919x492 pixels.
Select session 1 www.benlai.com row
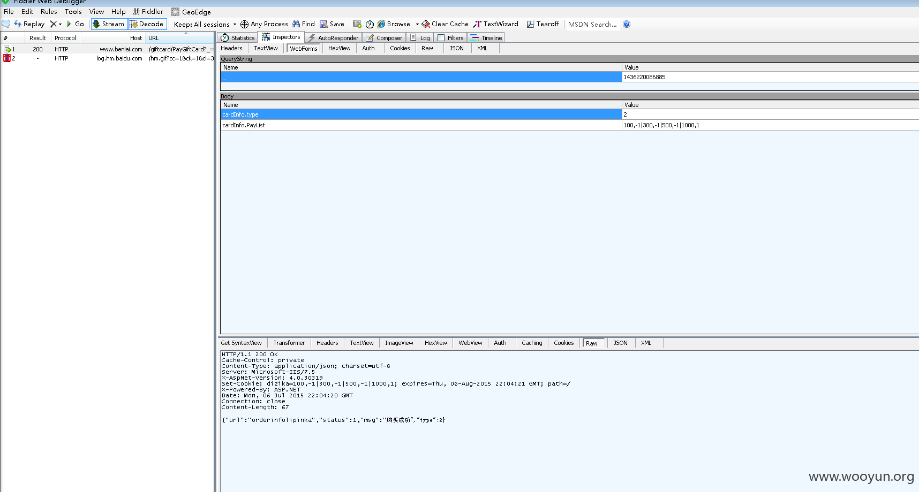pos(107,49)
